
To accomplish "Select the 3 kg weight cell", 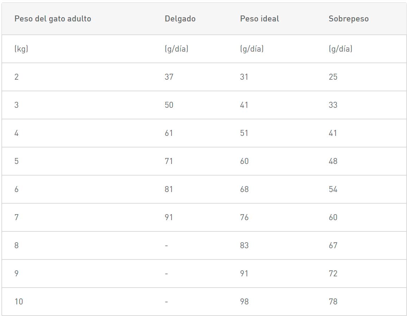I will (x=17, y=105).
